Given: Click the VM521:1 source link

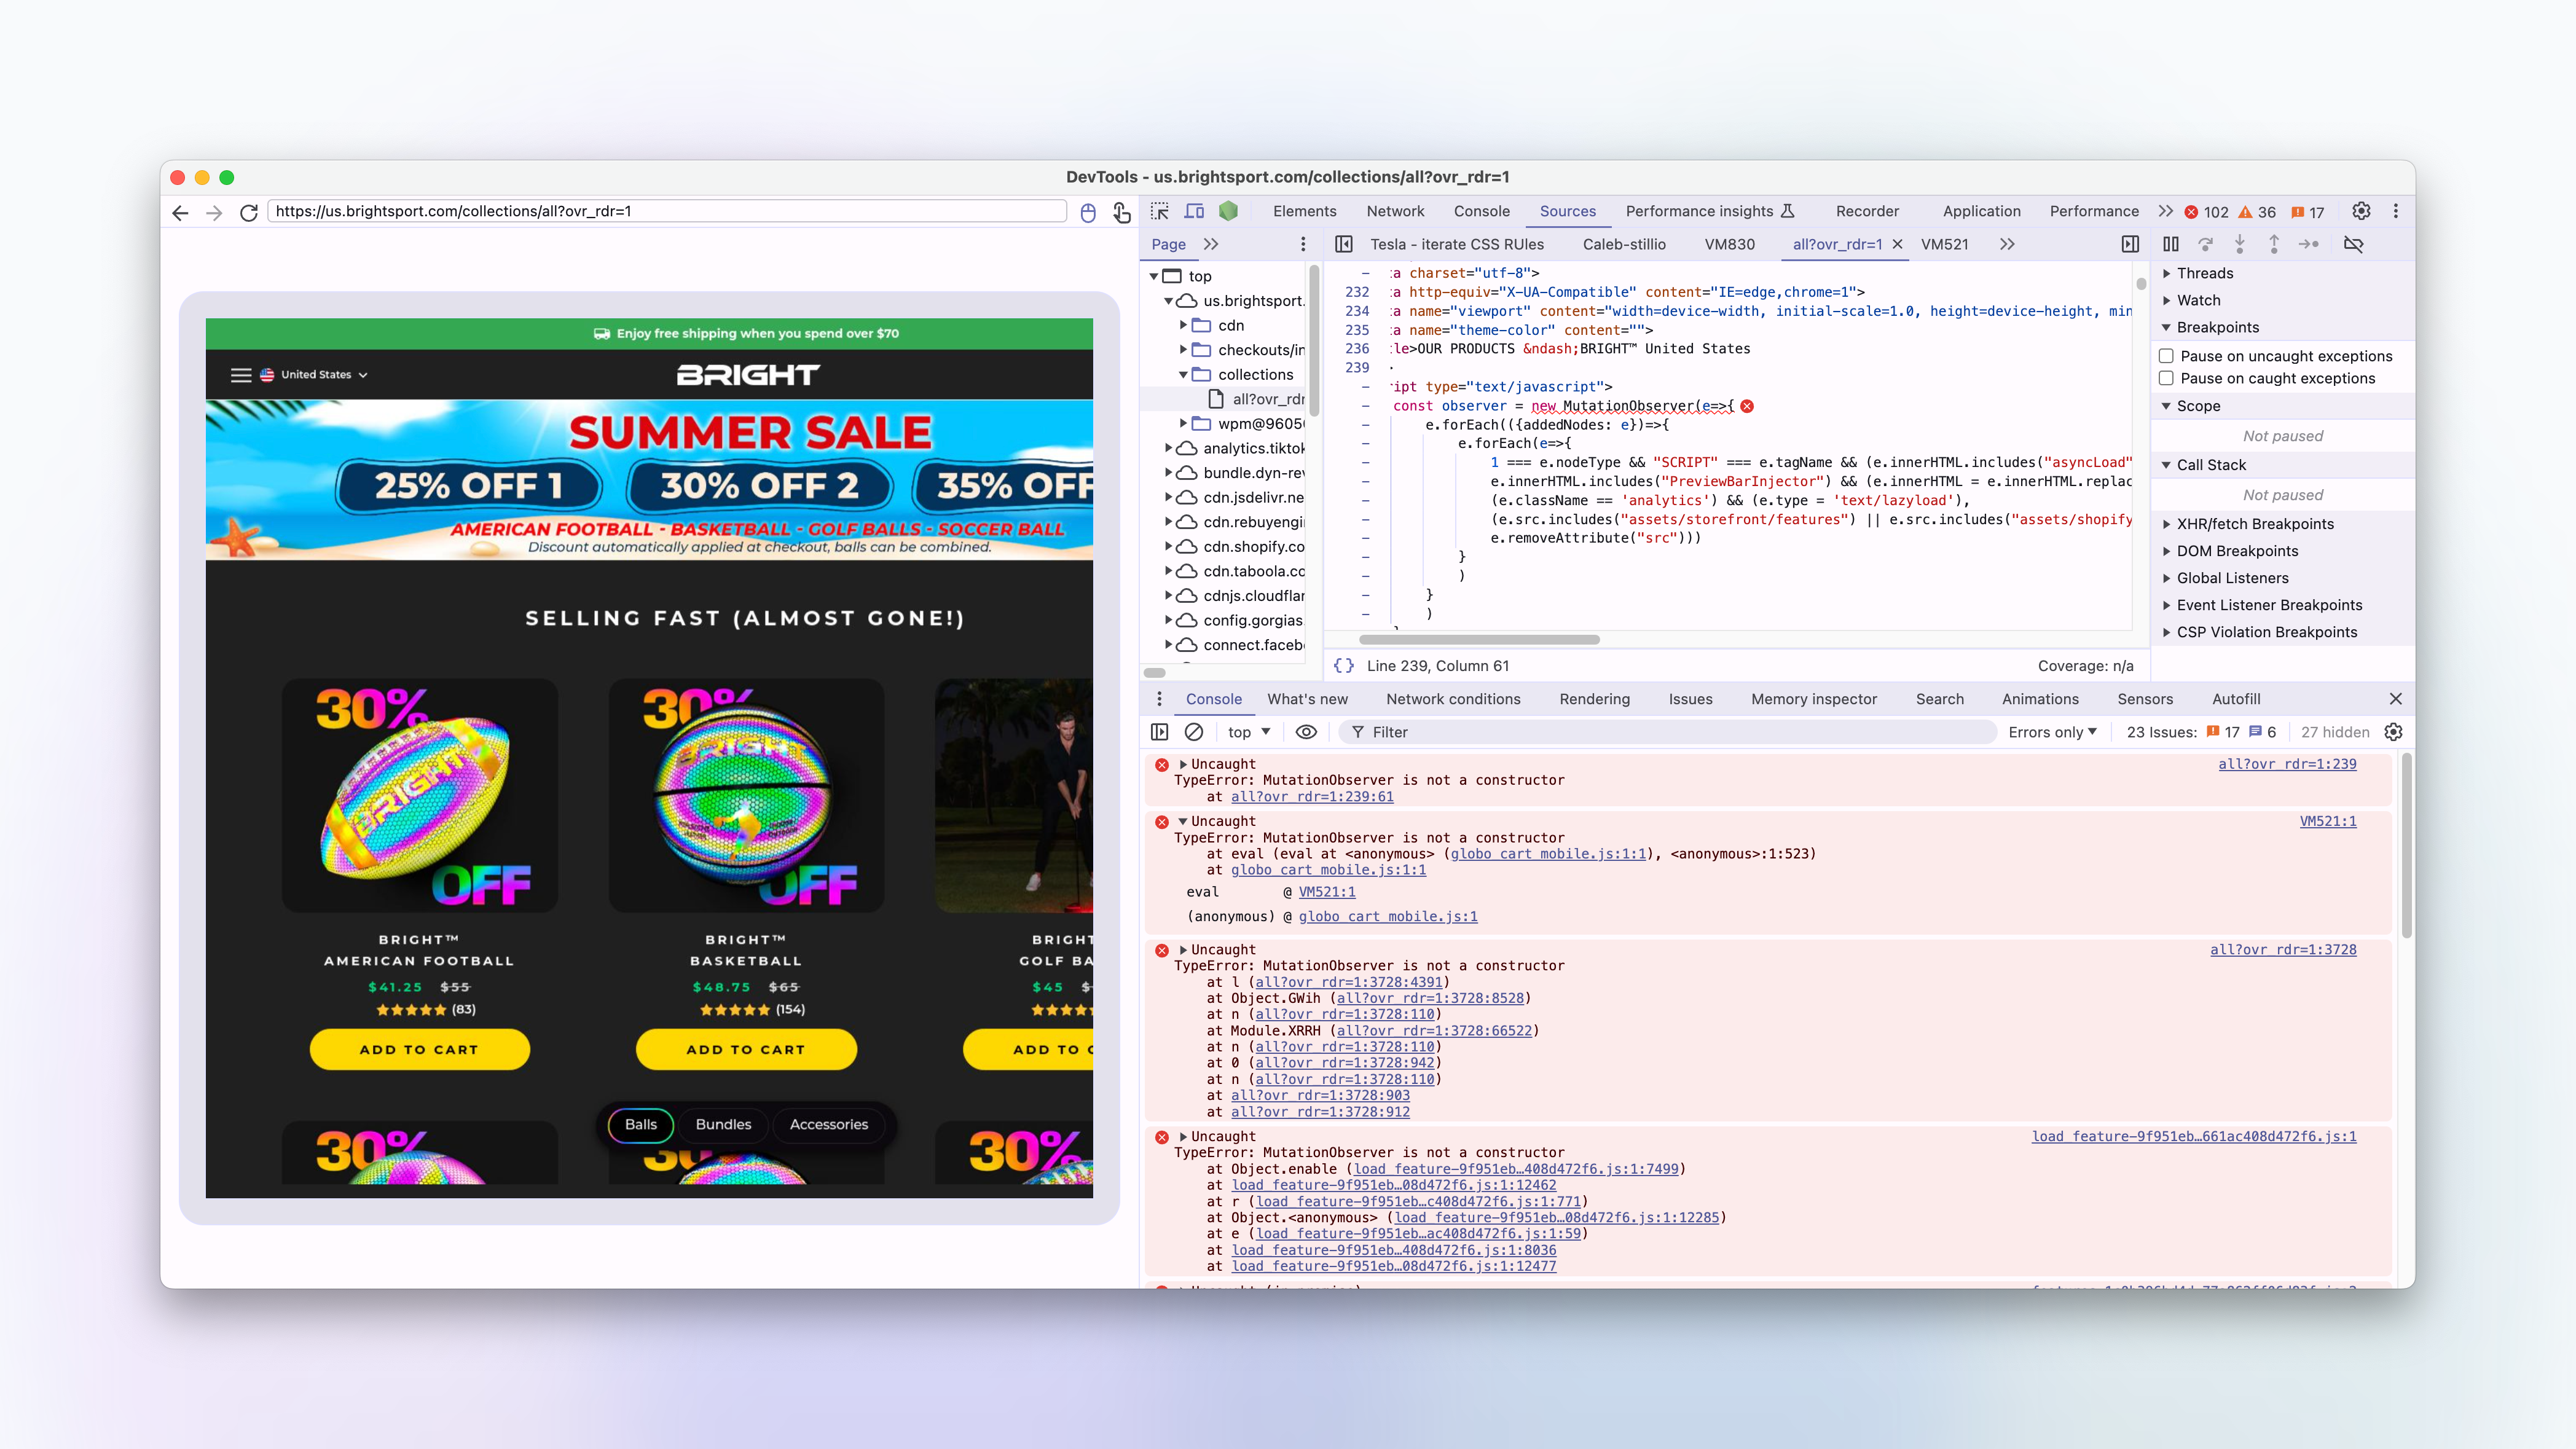Looking at the screenshot, I should pyautogui.click(x=2327, y=821).
